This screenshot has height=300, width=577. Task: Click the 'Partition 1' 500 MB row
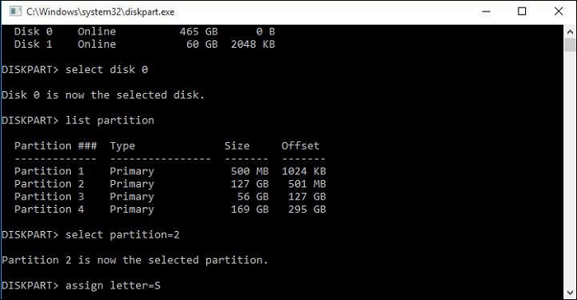click(x=170, y=171)
